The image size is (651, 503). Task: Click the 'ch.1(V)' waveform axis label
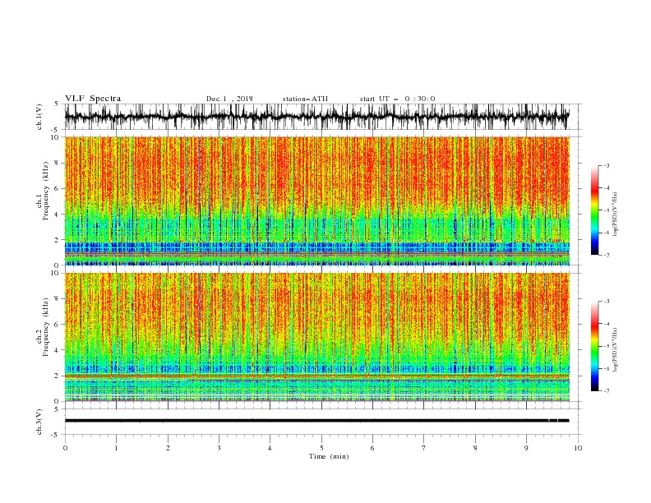39,117
